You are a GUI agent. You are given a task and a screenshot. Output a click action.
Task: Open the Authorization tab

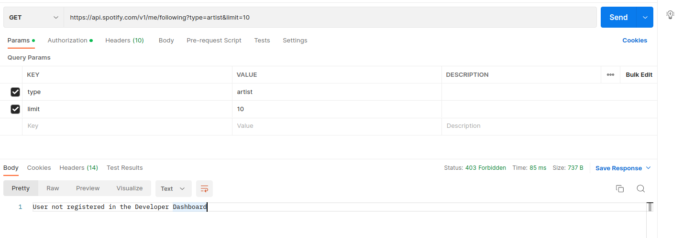tap(70, 41)
